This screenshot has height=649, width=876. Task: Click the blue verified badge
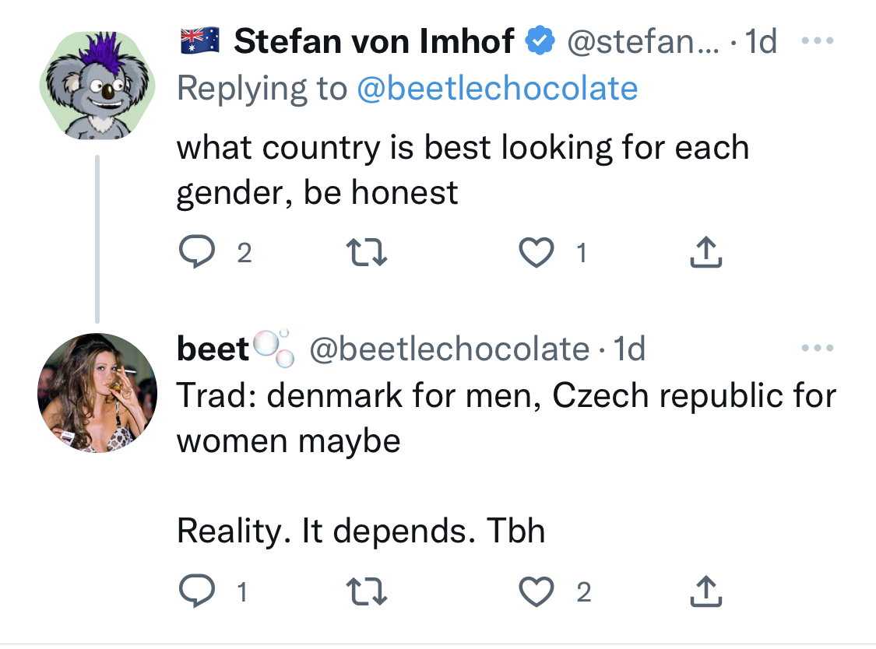tap(540, 40)
